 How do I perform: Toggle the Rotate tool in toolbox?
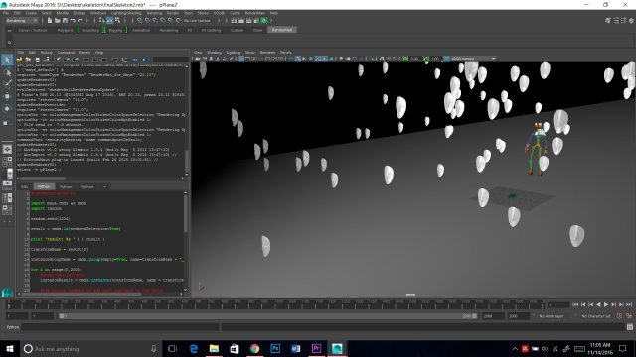(x=7, y=108)
